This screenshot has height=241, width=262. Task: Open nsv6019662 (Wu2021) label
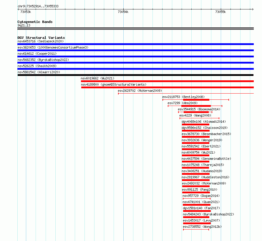tap(97, 78)
